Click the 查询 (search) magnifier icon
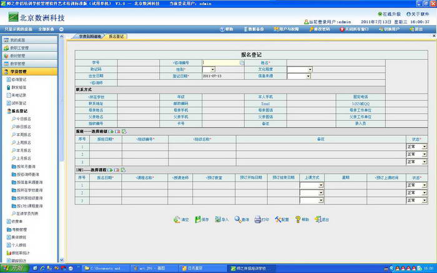This screenshot has height=273, width=437. click(238, 219)
